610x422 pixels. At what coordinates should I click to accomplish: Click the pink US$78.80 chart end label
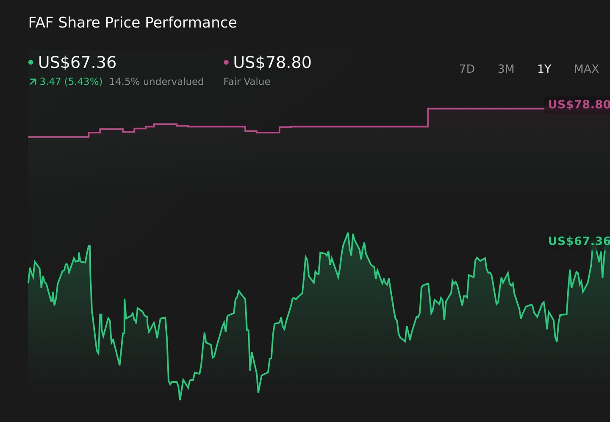point(578,104)
